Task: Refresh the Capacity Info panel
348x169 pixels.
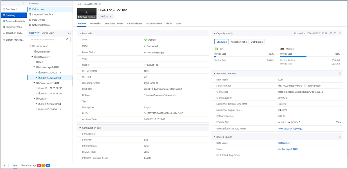Action: [331, 33]
